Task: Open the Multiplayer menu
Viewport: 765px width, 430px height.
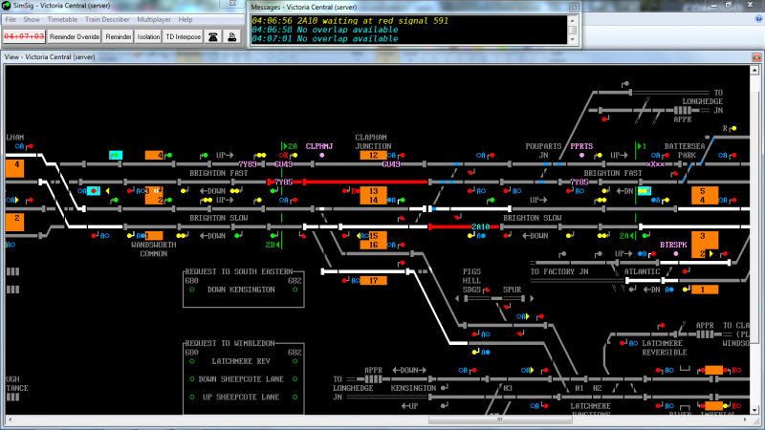Action: tap(154, 19)
